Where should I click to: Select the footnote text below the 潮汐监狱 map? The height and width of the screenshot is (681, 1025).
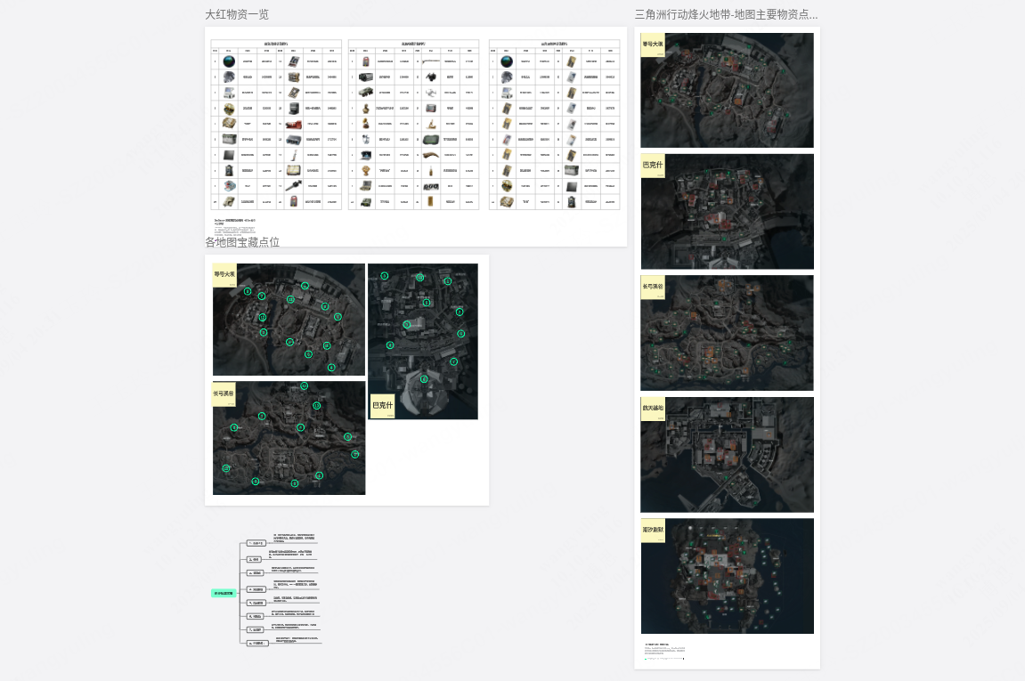point(665,651)
